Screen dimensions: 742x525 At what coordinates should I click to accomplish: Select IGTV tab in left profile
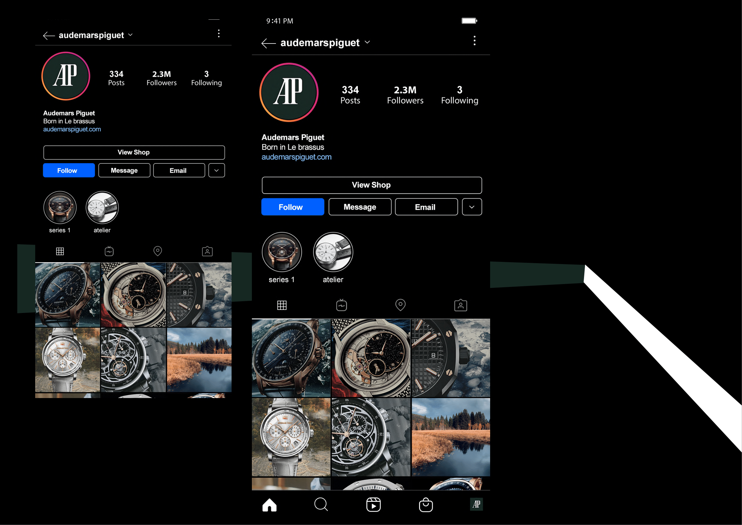[x=109, y=251]
